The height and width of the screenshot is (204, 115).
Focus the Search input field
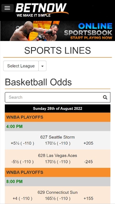pos(57,97)
